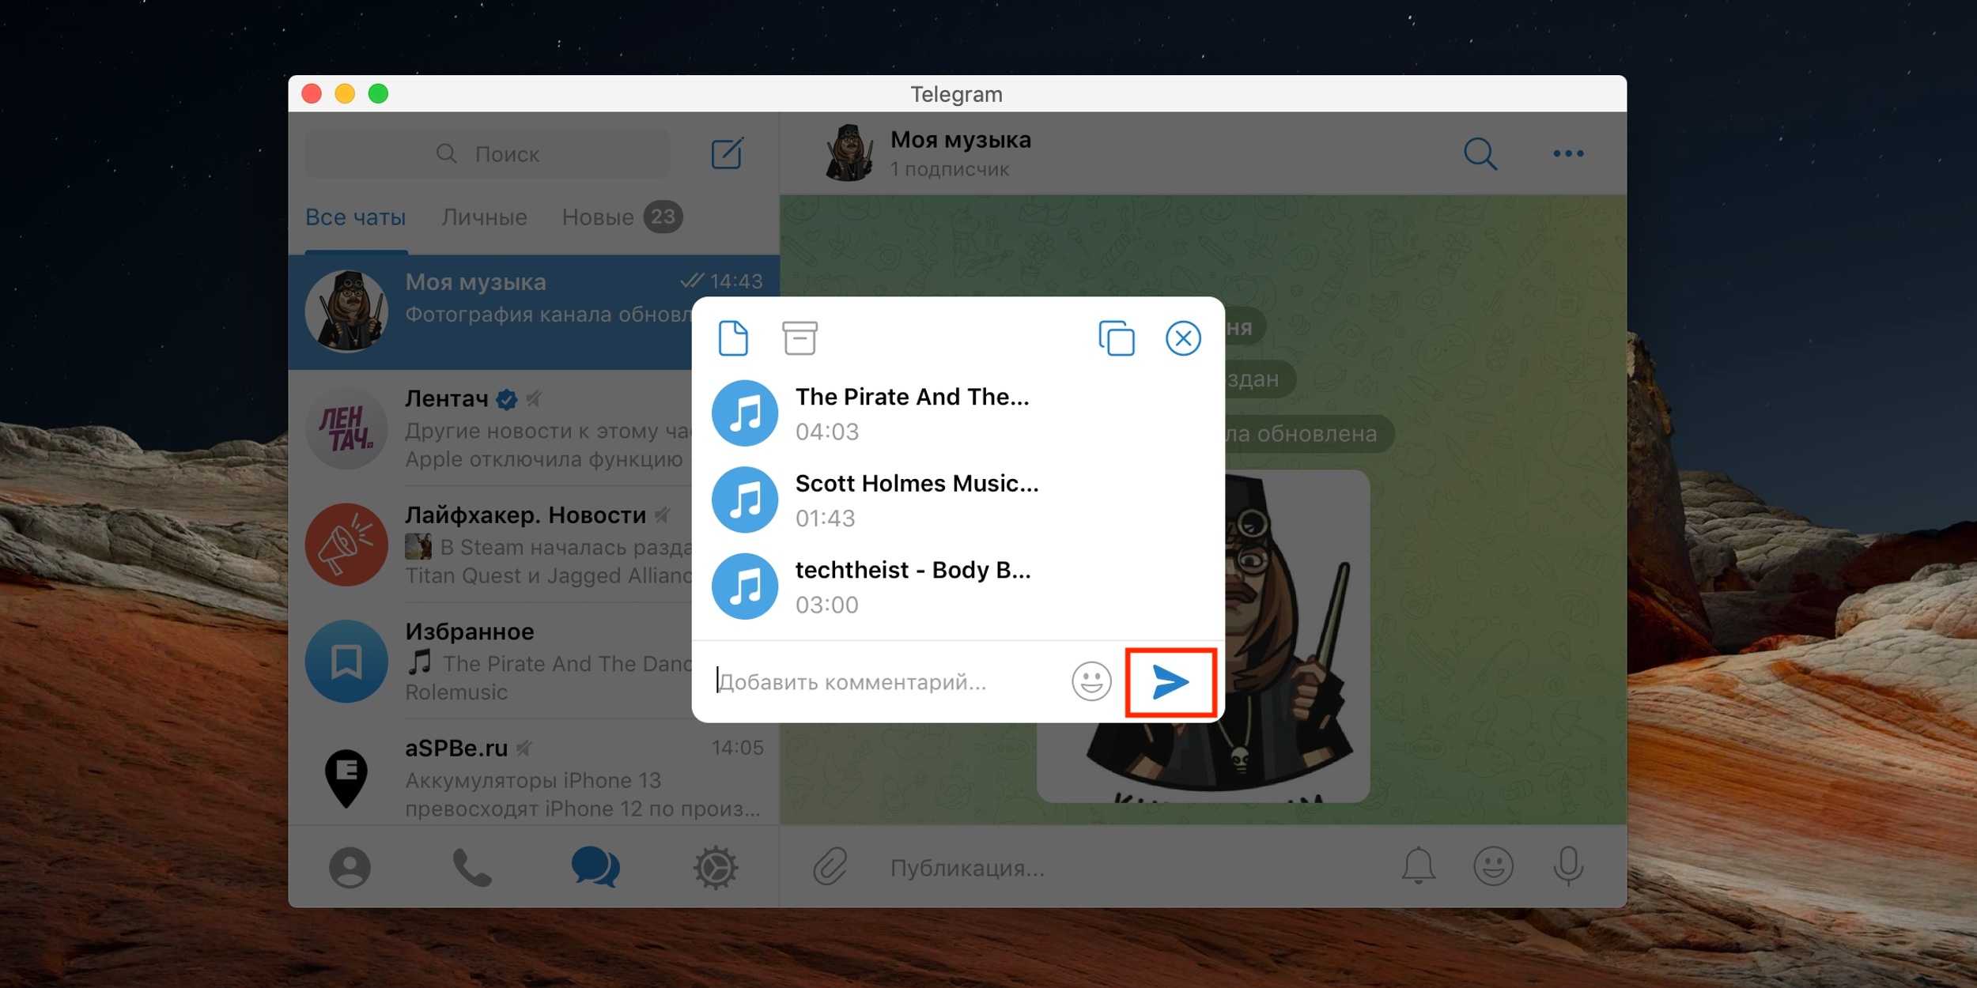Select the archive box icon in dialog

799,338
